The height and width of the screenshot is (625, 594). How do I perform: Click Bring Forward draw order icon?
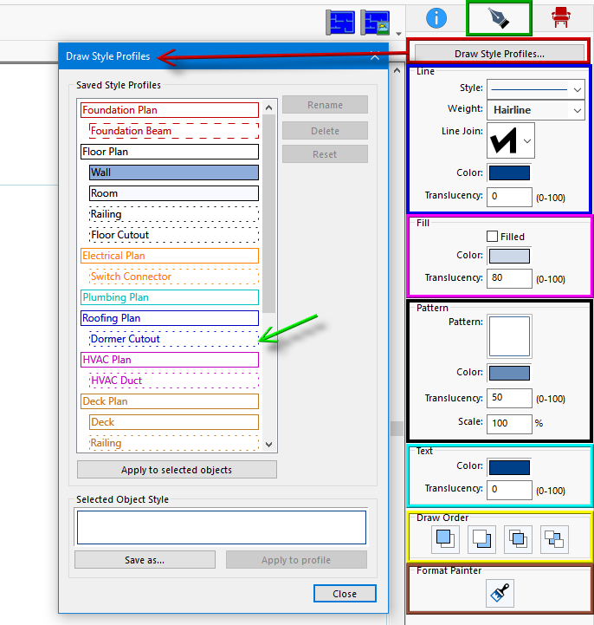click(518, 539)
